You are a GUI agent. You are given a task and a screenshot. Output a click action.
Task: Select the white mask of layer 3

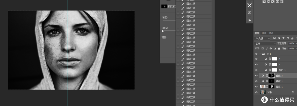[x=274, y=65]
